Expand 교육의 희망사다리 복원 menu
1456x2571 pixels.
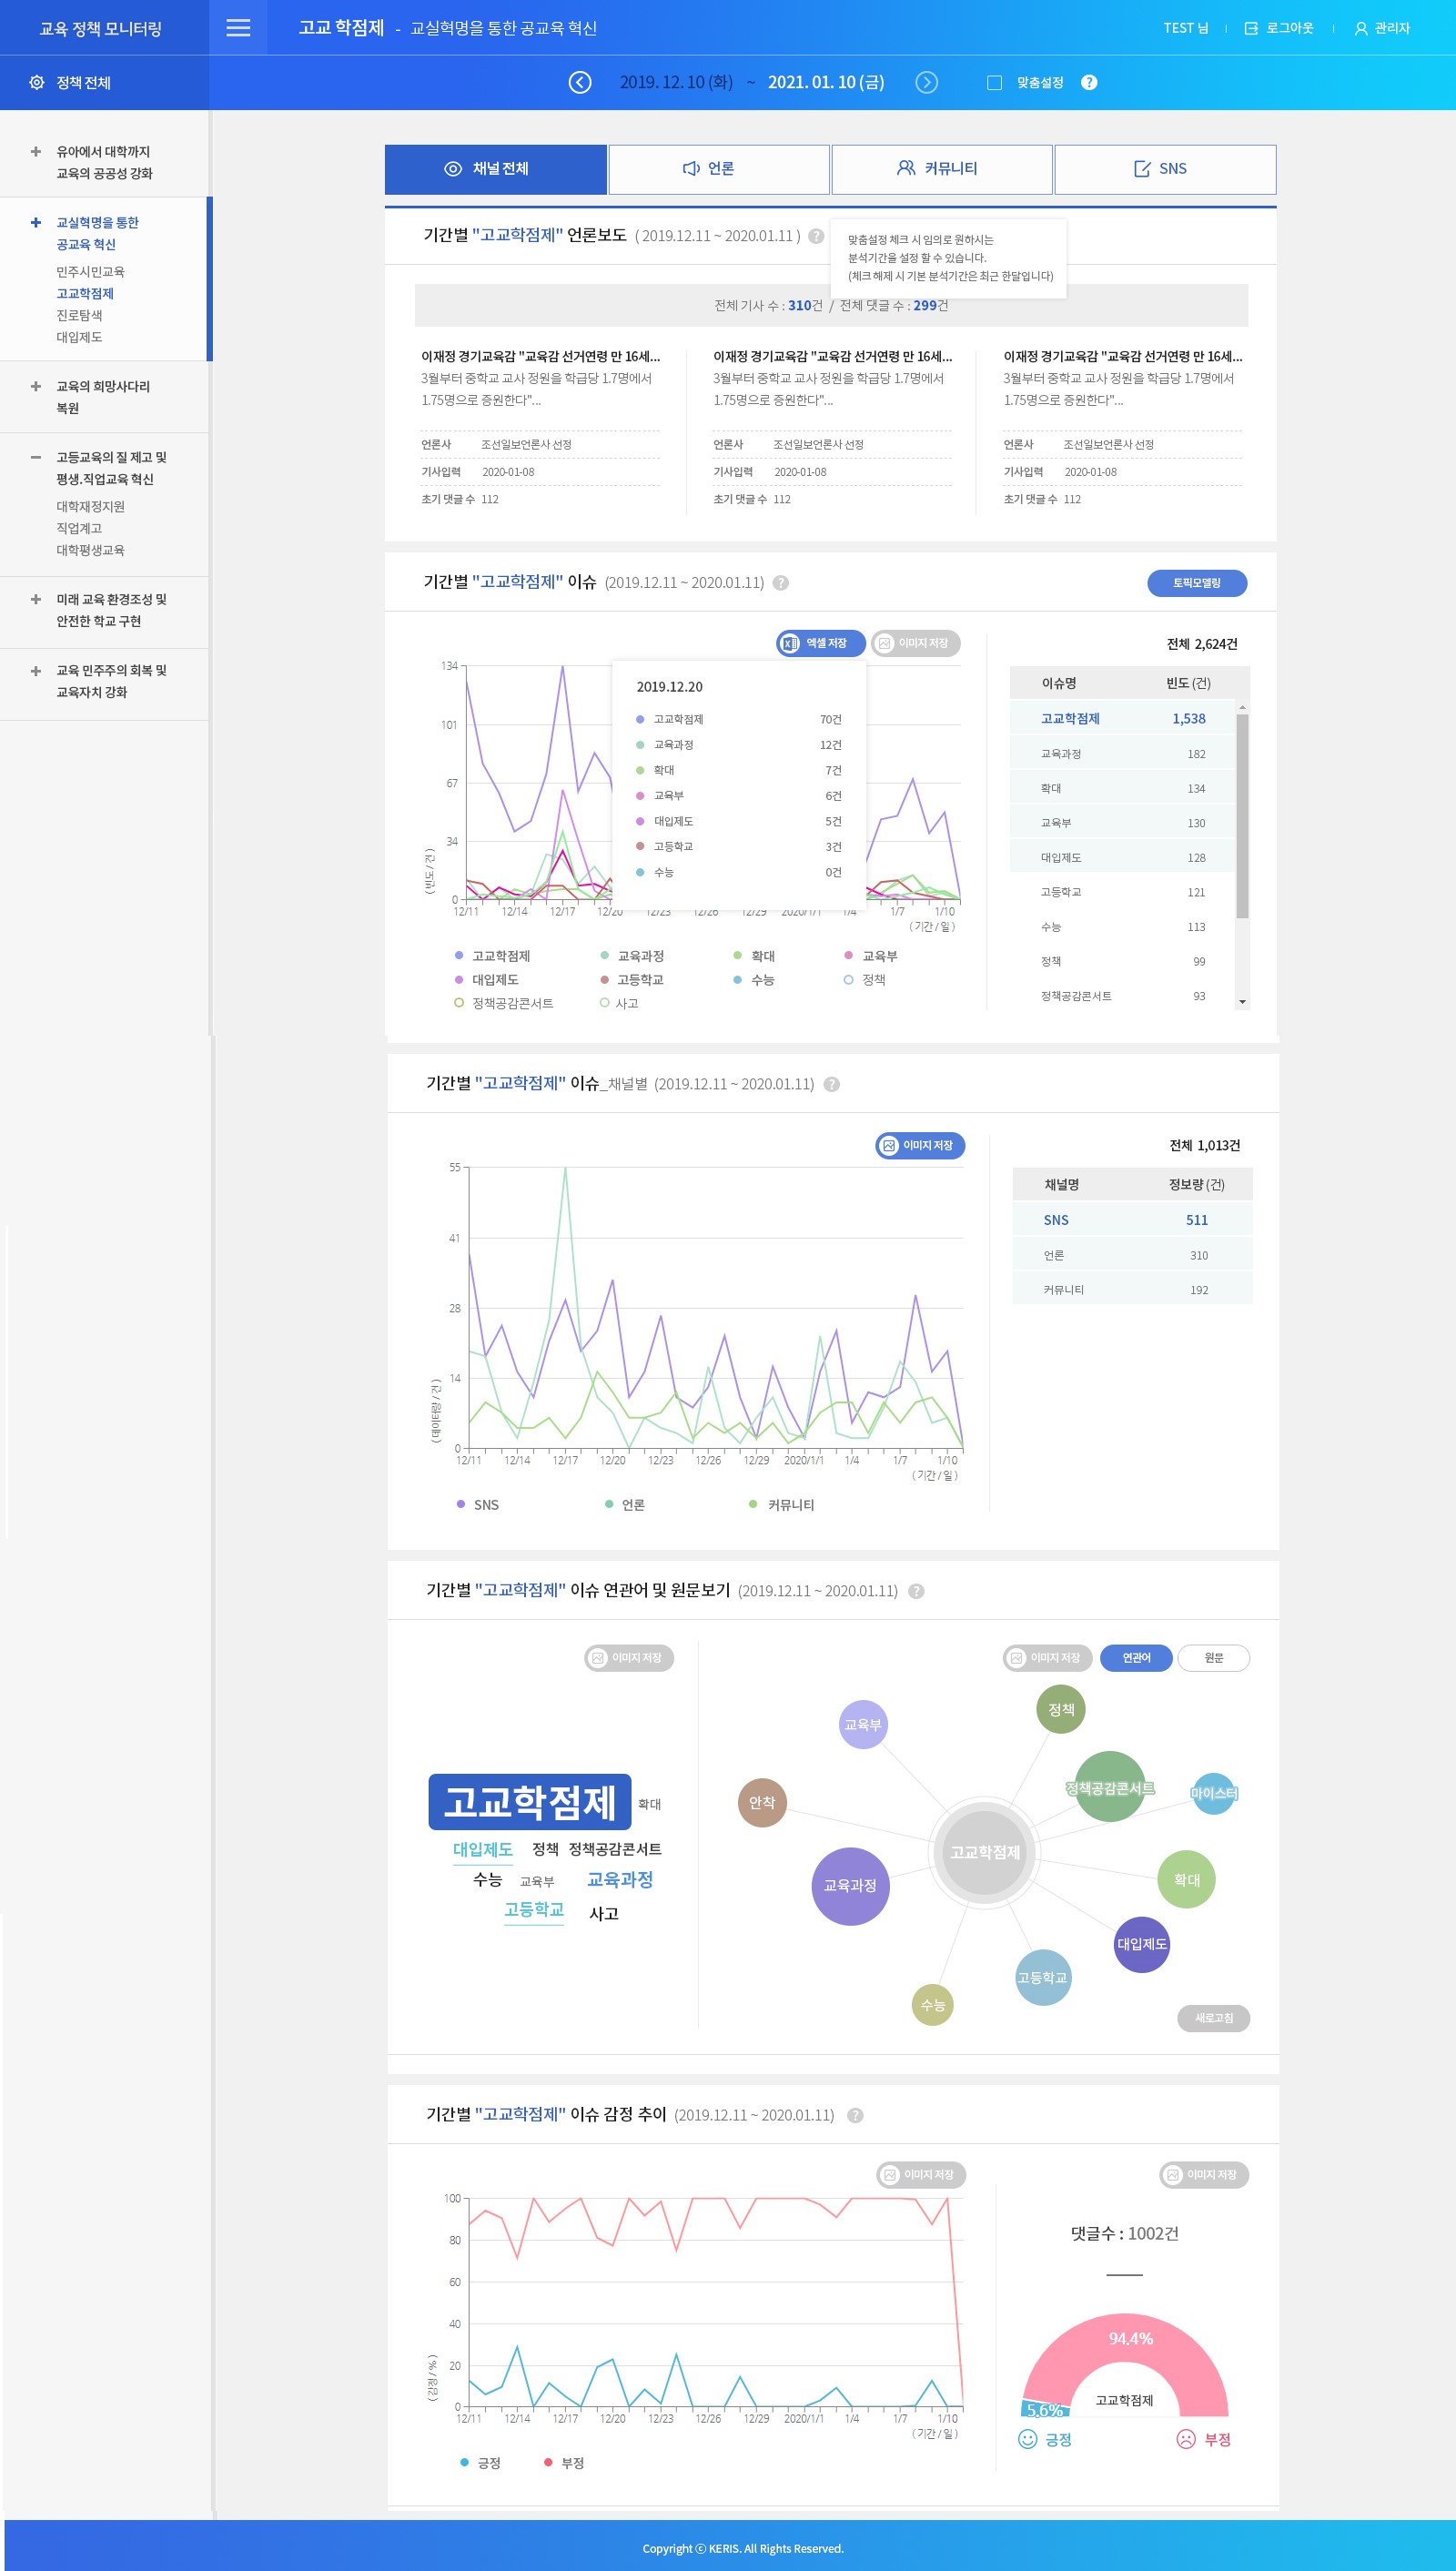click(36, 386)
